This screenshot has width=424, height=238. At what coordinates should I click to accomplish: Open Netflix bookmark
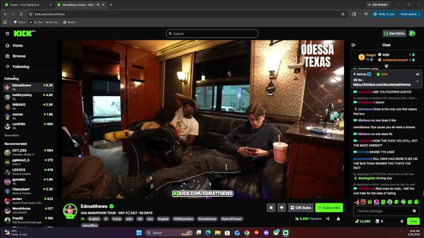coord(70,22)
